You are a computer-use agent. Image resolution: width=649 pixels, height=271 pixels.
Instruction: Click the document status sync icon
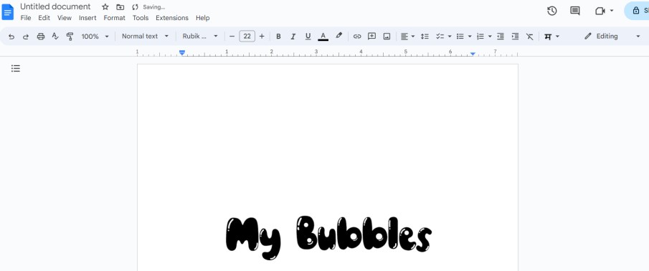(135, 7)
